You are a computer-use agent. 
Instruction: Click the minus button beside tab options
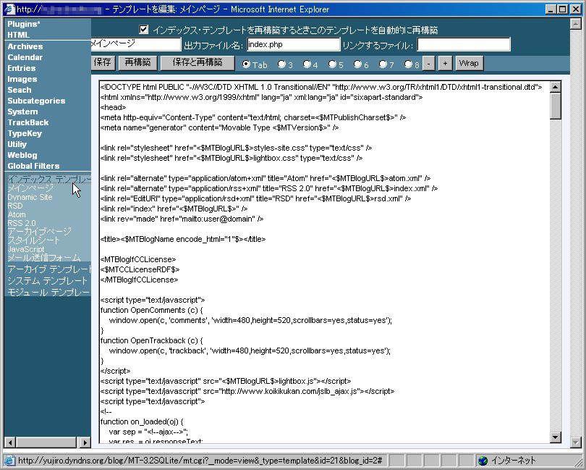click(x=429, y=63)
